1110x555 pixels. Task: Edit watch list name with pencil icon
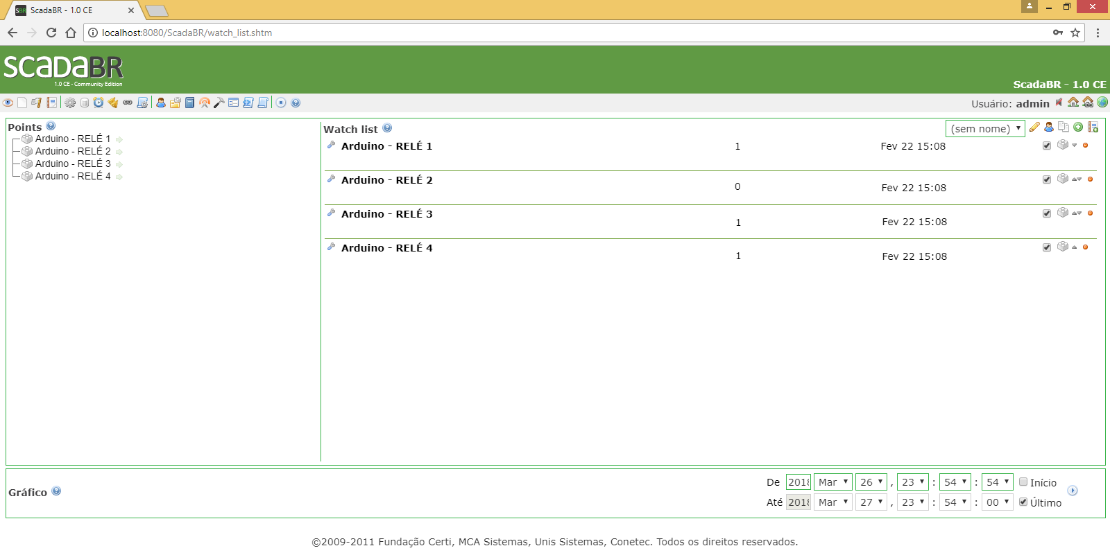coord(1034,127)
